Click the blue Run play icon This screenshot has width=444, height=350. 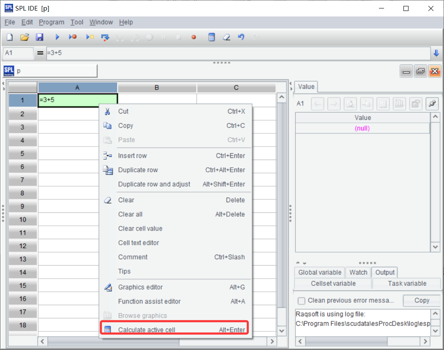point(57,37)
